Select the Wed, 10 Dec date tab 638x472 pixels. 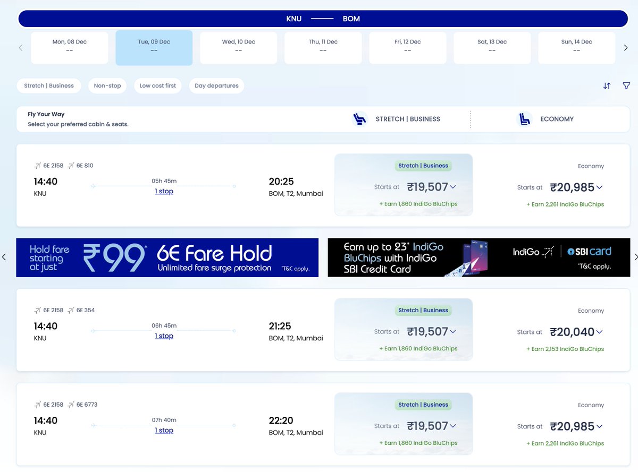[238, 48]
